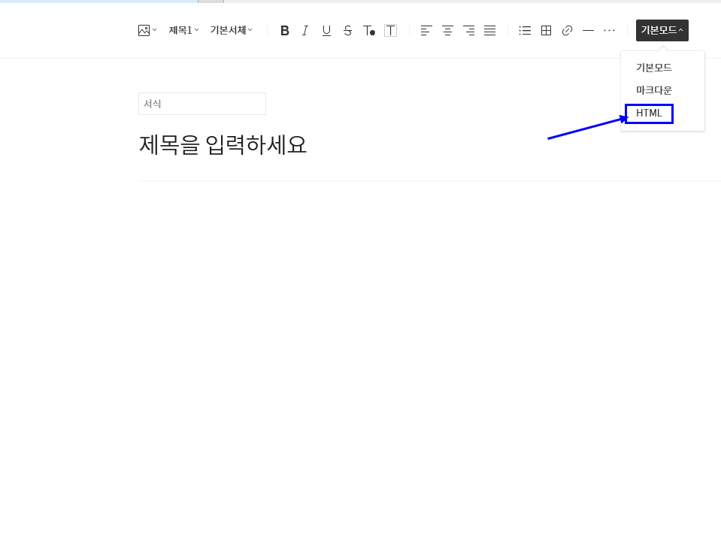
Task: Open the image insert menu
Action: click(x=147, y=30)
